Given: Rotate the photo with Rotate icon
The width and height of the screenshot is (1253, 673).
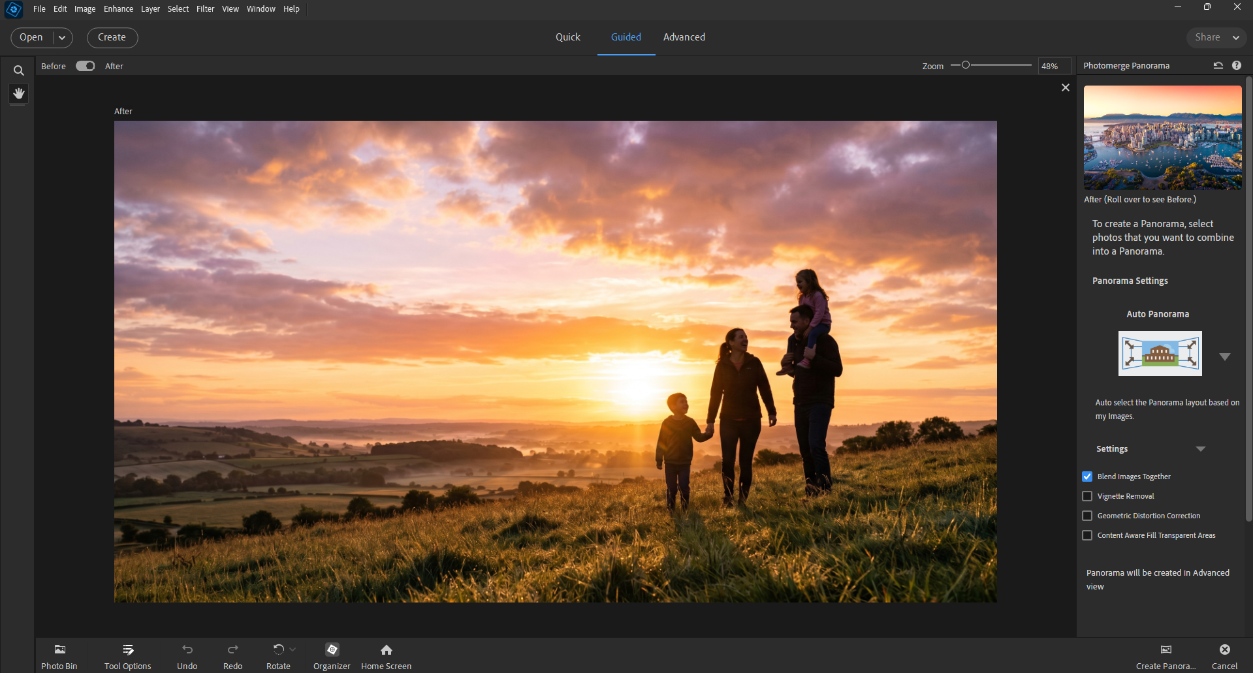Looking at the screenshot, I should click(x=278, y=650).
